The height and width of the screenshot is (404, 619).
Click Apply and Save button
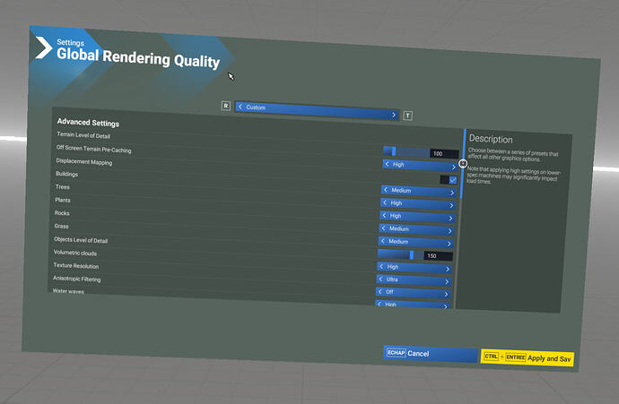[527, 357]
